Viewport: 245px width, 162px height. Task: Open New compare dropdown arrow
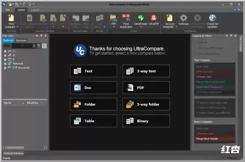click(17, 27)
